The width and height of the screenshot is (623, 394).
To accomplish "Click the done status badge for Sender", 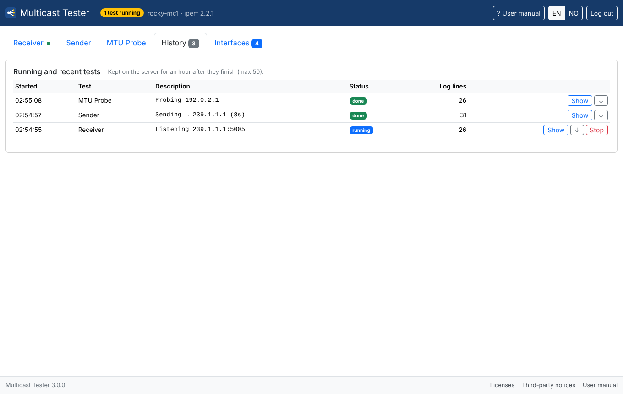I will tap(358, 115).
